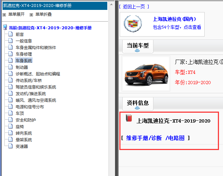Open the 转向系统 chapter
This screenshot has width=223, height=176.
pos(24,133)
